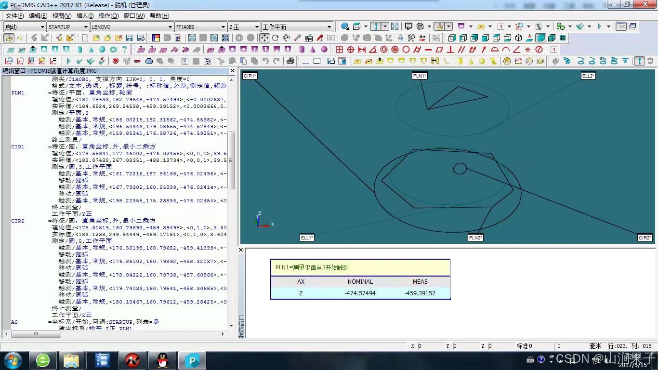Click the true position dimension icon
658x370 pixels.
351,49
